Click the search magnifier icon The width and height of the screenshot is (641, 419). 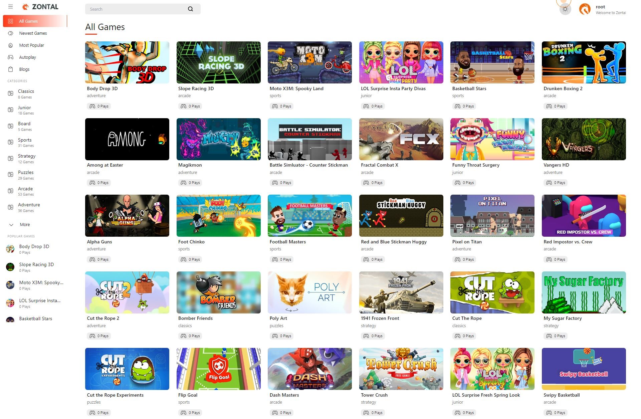pos(190,9)
